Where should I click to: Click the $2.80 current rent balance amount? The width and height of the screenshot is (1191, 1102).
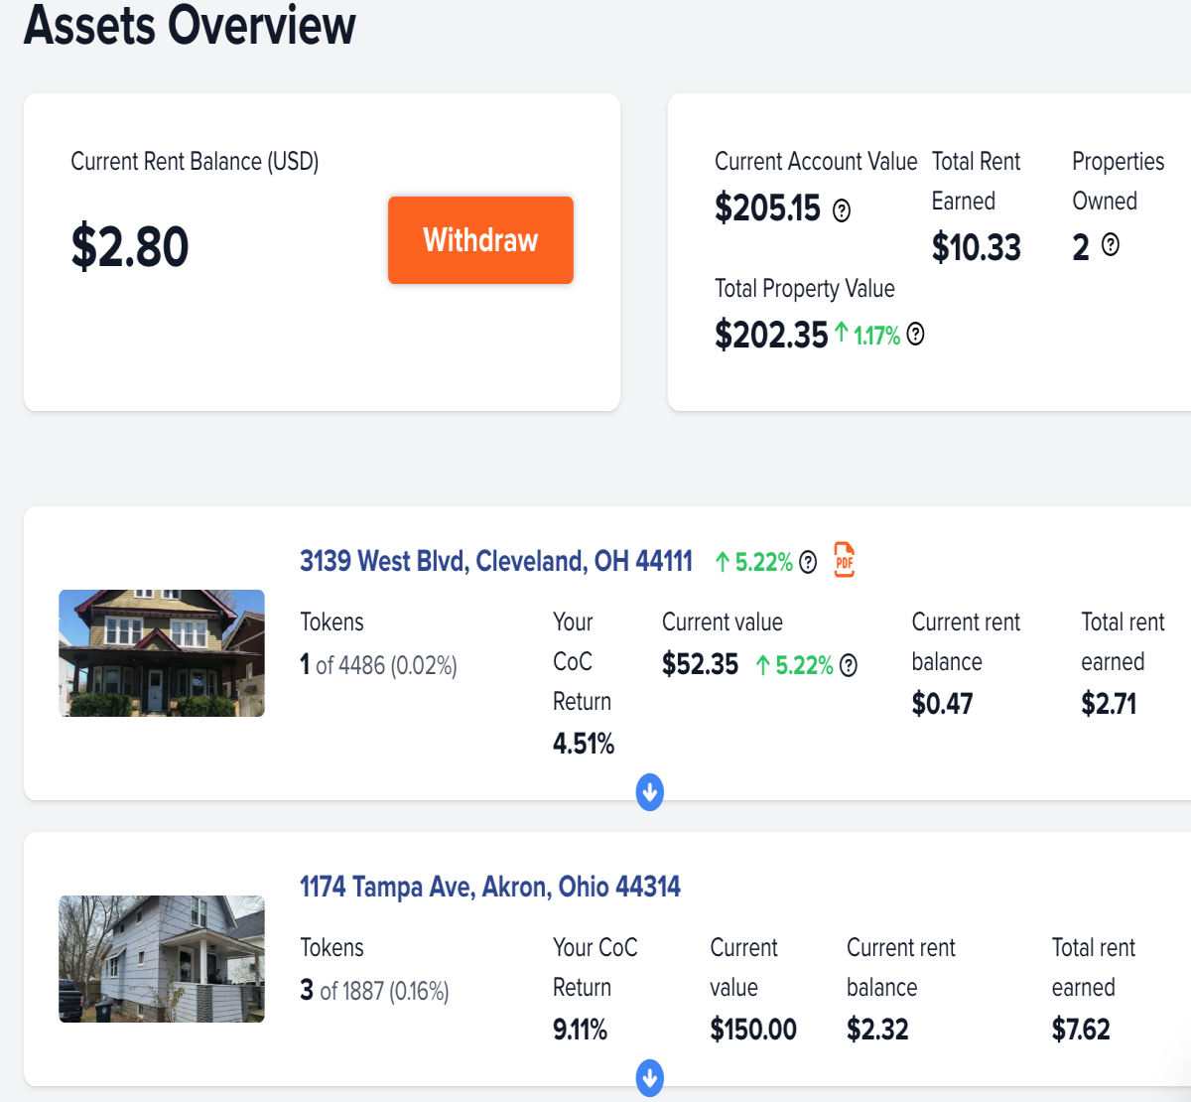(x=130, y=247)
